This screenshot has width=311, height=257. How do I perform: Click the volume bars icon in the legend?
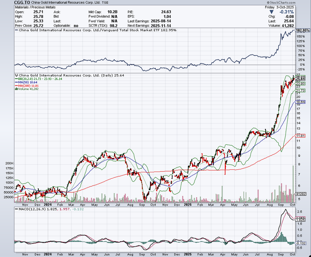tap(17, 89)
